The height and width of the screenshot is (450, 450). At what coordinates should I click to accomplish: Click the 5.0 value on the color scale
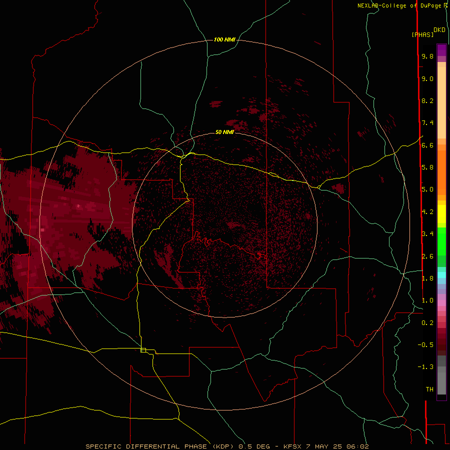point(427,189)
